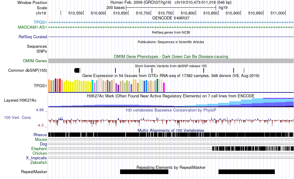Click the 510,850 ruler position

pyautogui.click(x=210, y=13)
